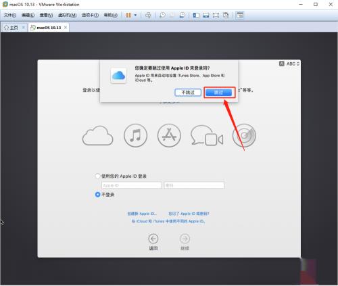Click the 忘记了 Apple ID 或密码 link
Screen dimensions: 338x286
(x=189, y=214)
